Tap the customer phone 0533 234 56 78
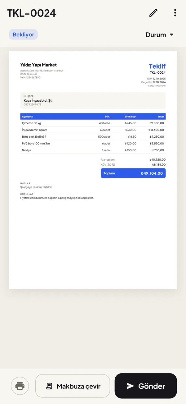 pos(32,105)
